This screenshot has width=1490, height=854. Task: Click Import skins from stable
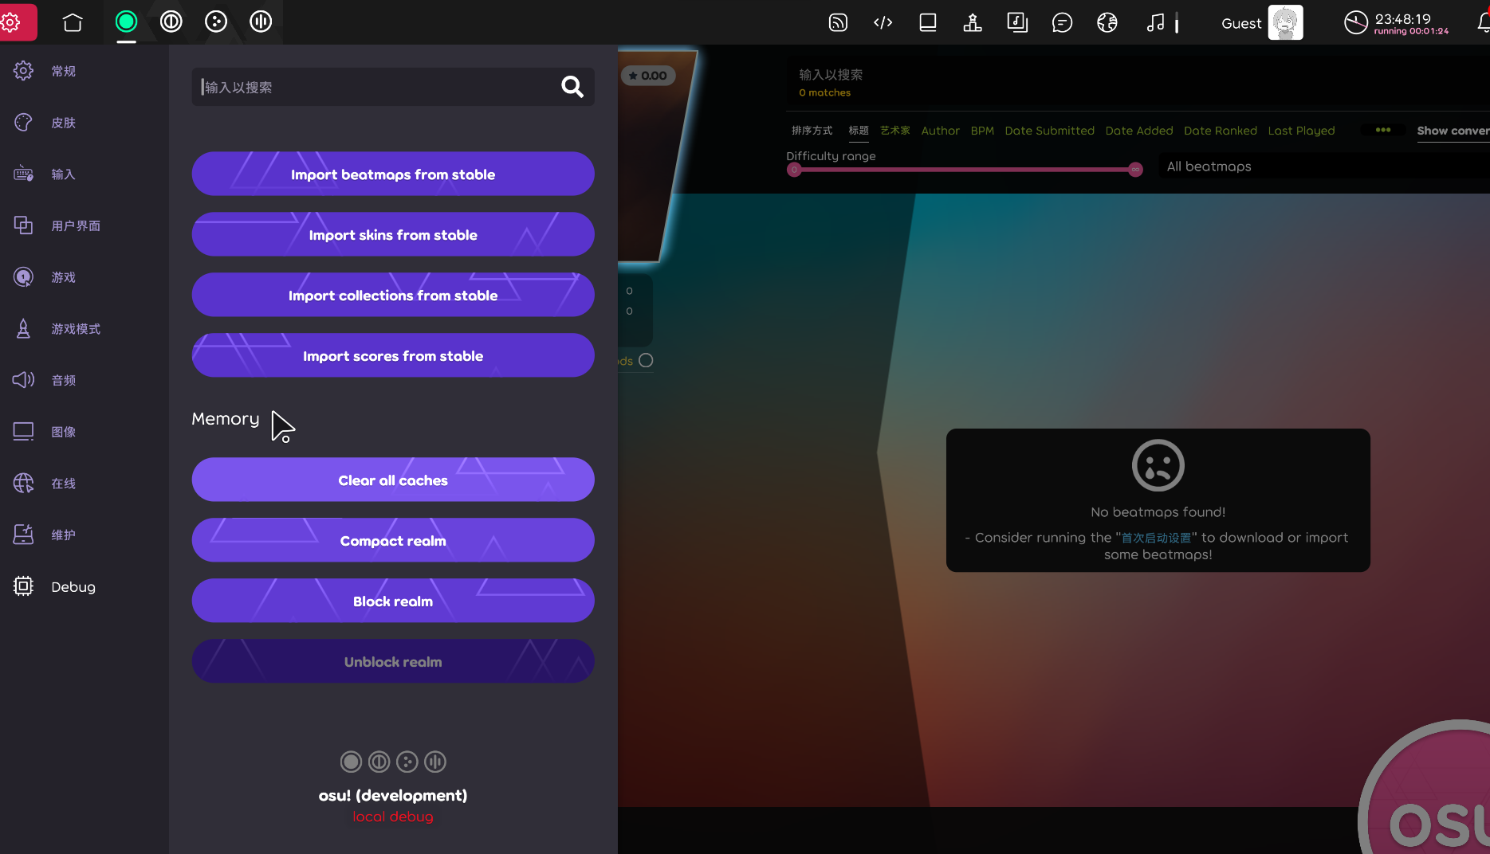click(393, 234)
